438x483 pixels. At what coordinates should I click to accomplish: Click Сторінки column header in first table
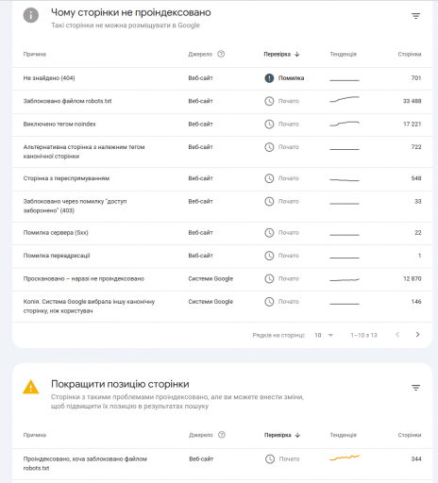pos(410,54)
